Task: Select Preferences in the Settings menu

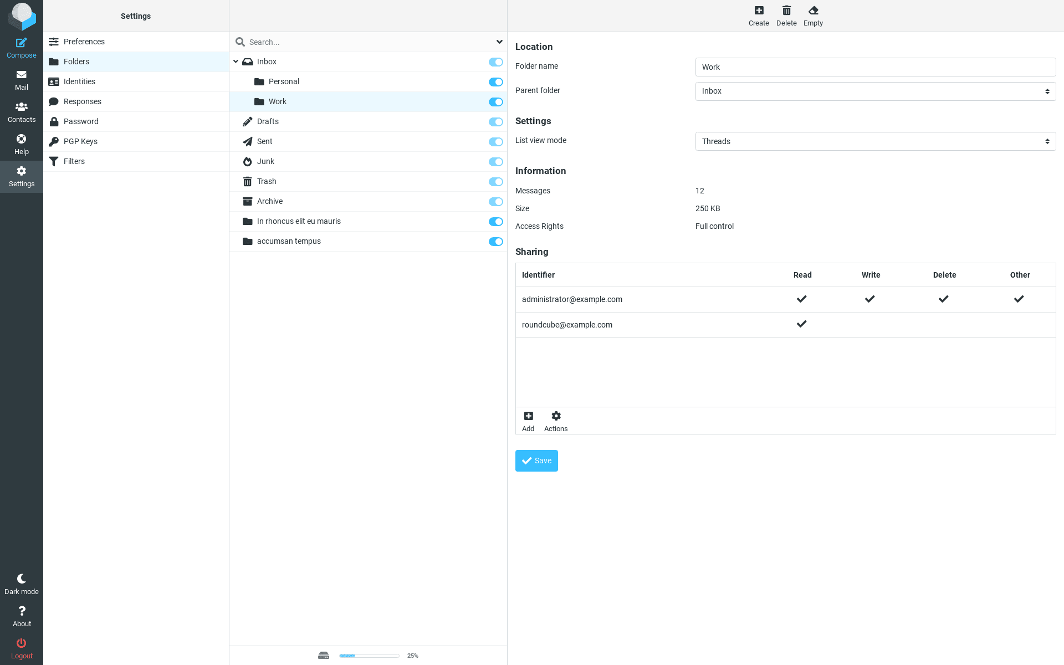Action: 84,42
